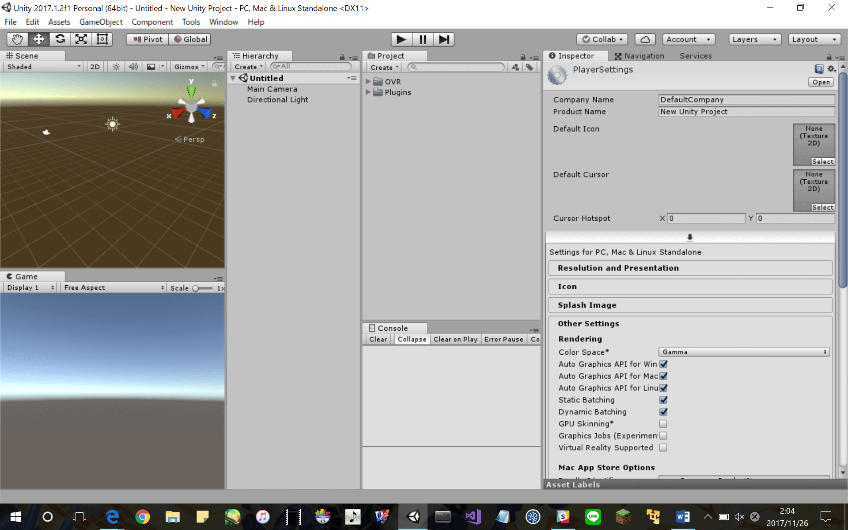Expand the OVR folder
Screen dimensions: 848x530
coord(368,82)
